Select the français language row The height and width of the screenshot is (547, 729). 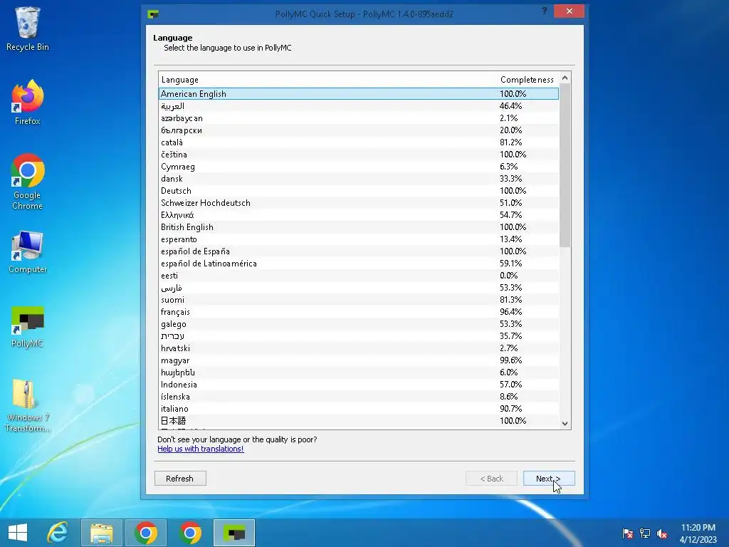(359, 312)
